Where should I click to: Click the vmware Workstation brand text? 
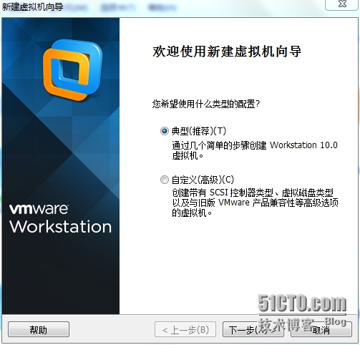[60, 218]
